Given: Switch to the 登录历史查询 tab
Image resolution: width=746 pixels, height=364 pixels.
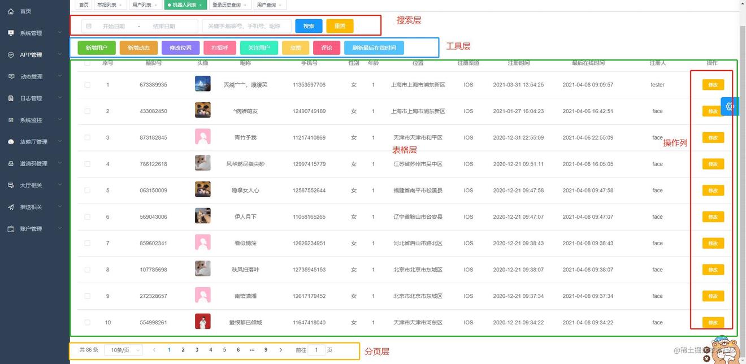Looking at the screenshot, I should tap(226, 5).
